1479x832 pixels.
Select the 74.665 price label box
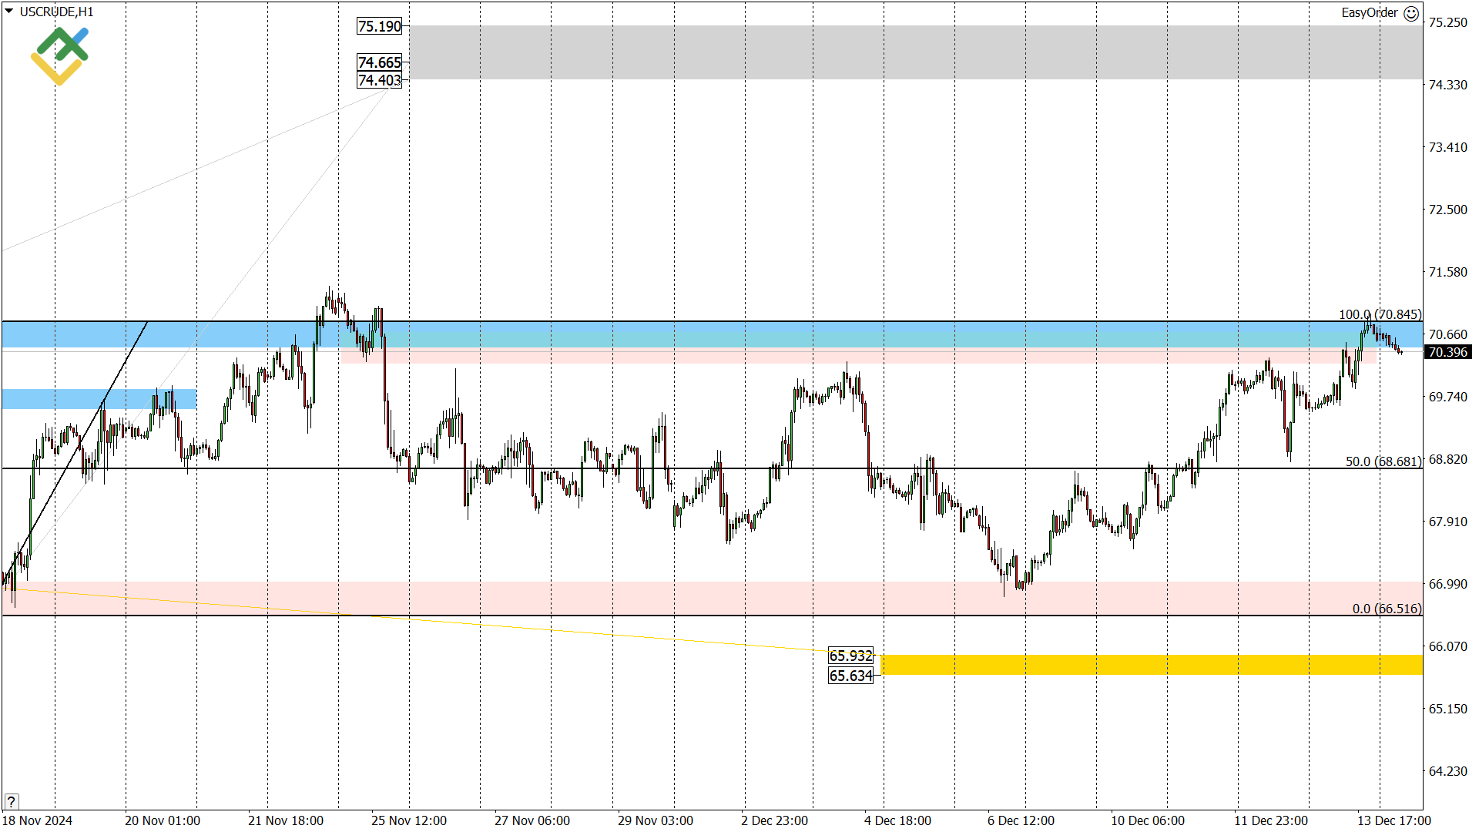(380, 62)
